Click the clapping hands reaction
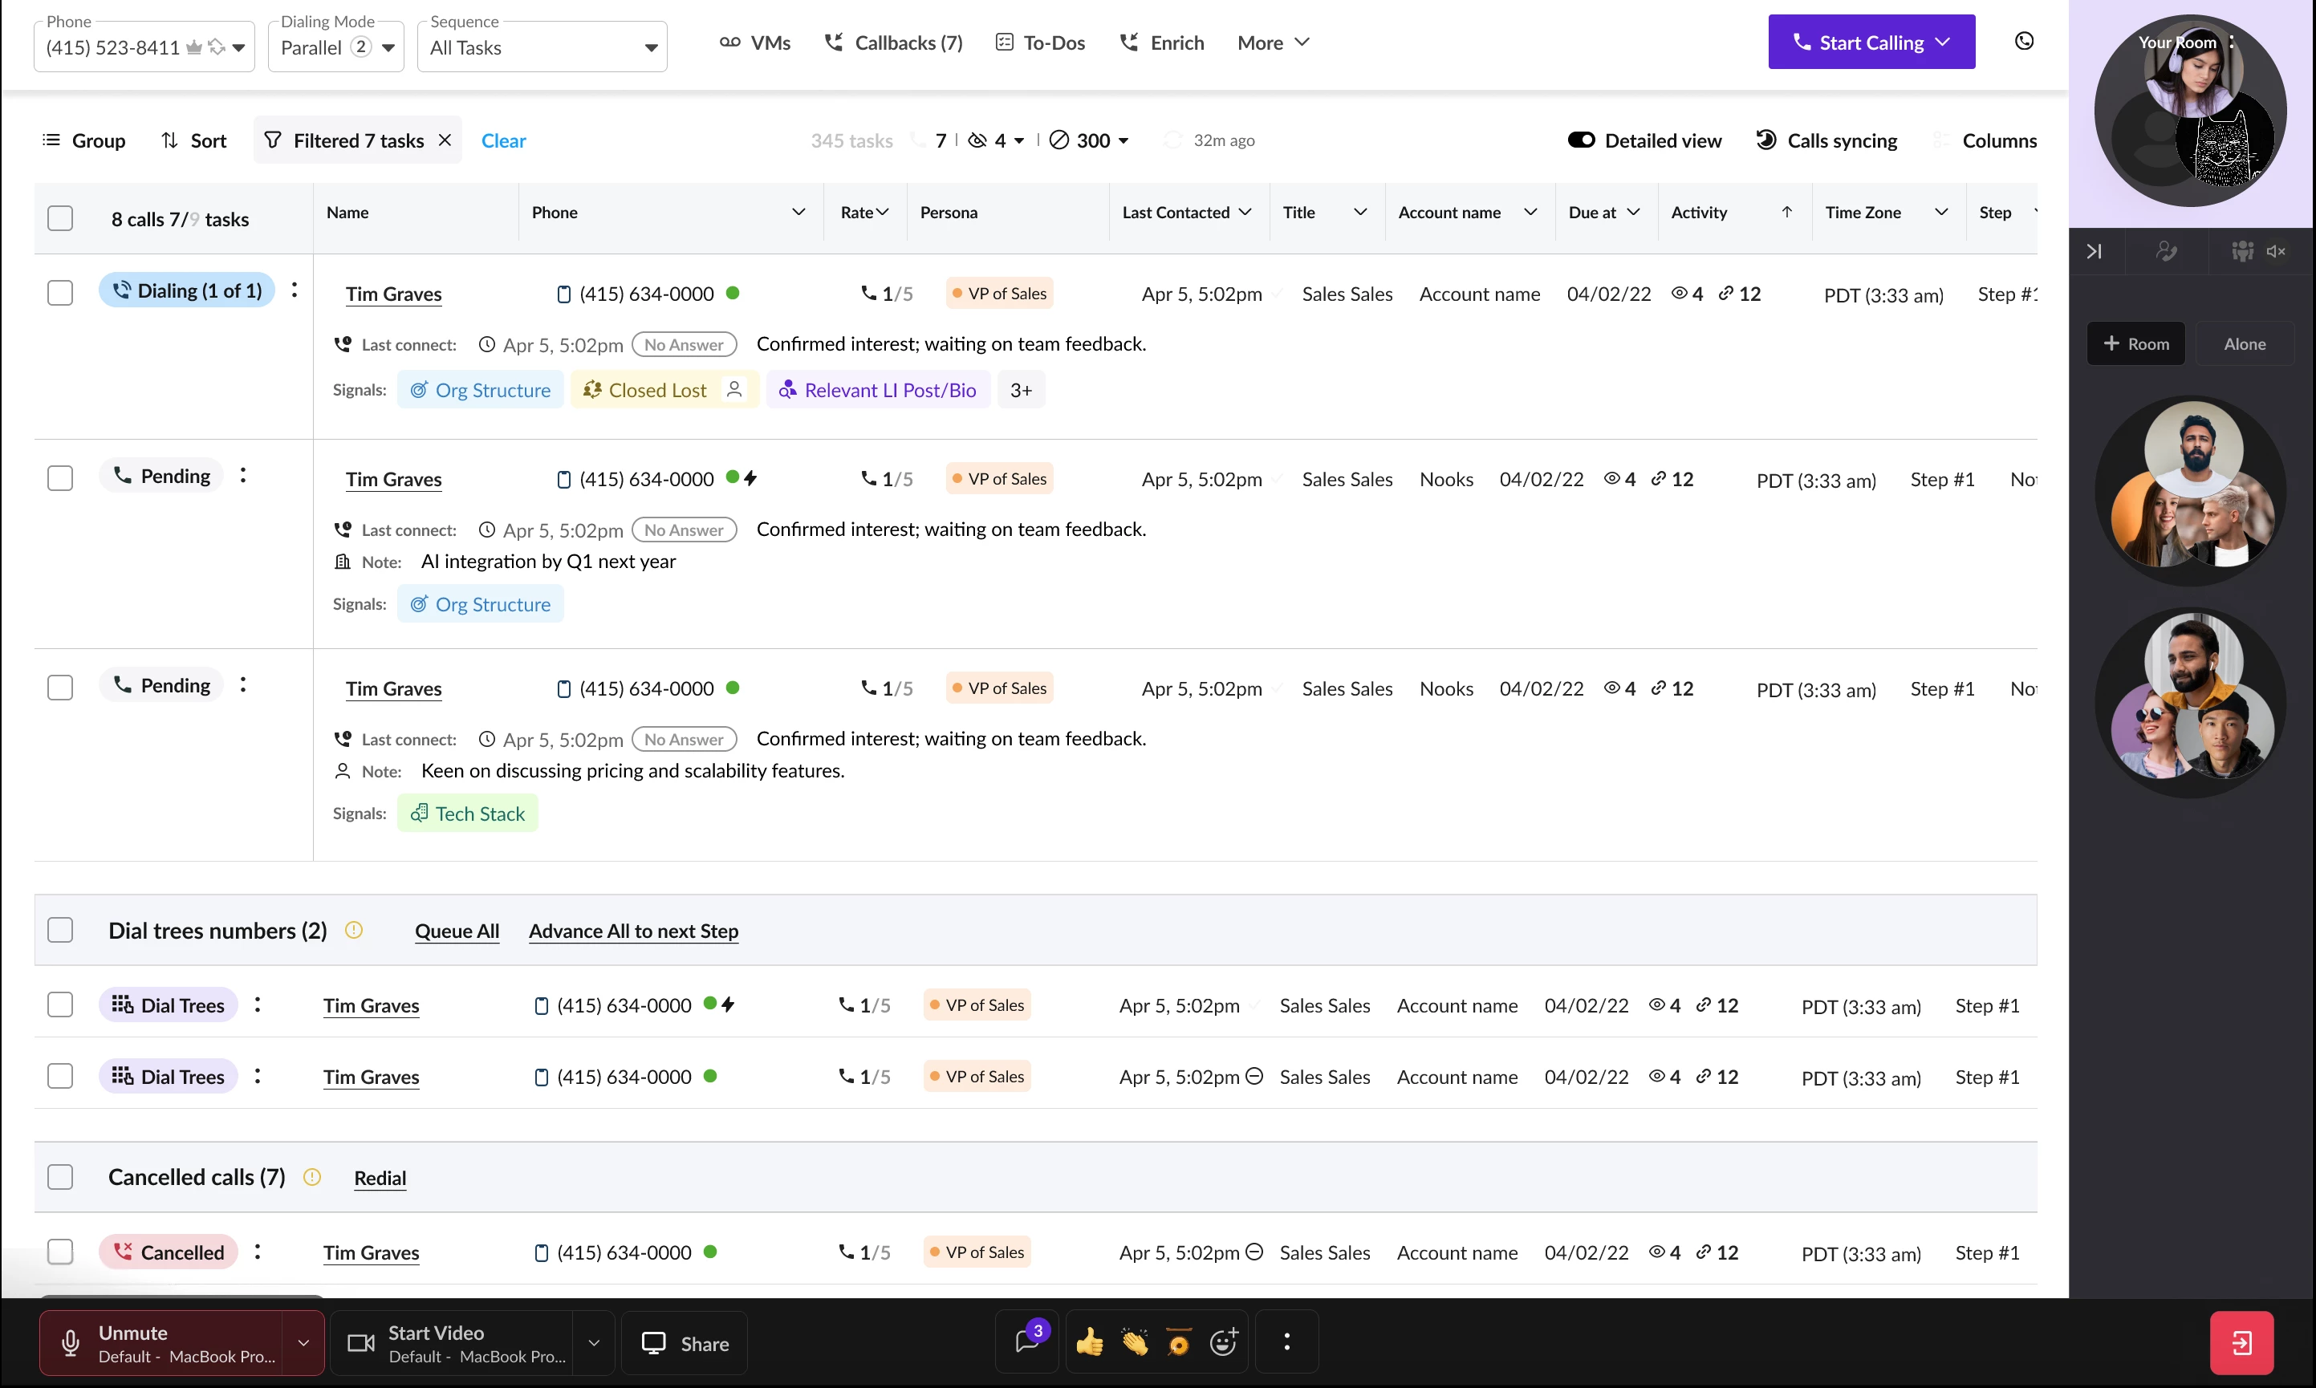 click(1135, 1343)
